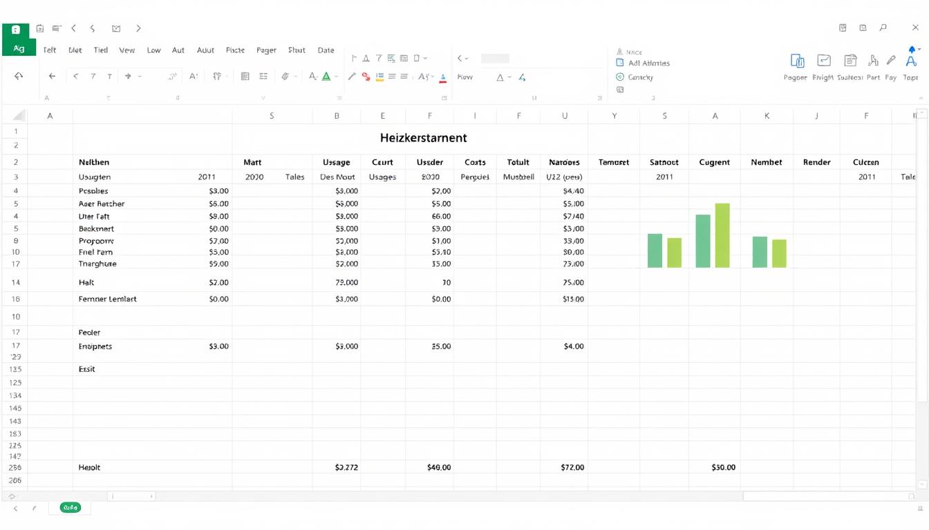Screen dimensions: 929x530
Task: Select the Nelthen header cell
Action: click(94, 163)
